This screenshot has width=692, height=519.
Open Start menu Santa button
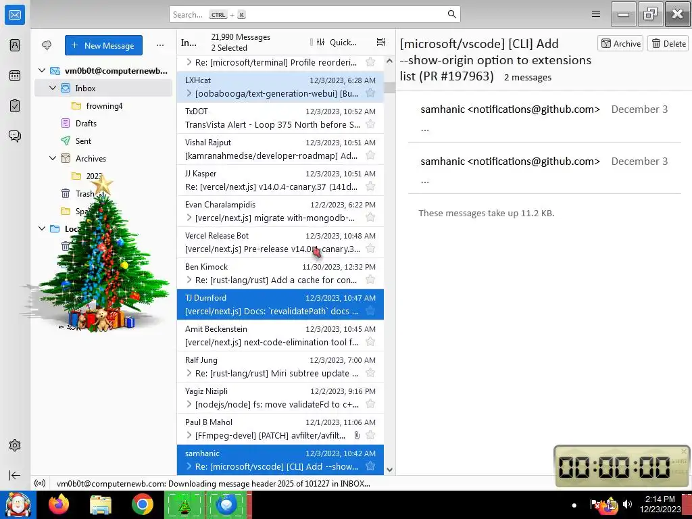(x=18, y=504)
